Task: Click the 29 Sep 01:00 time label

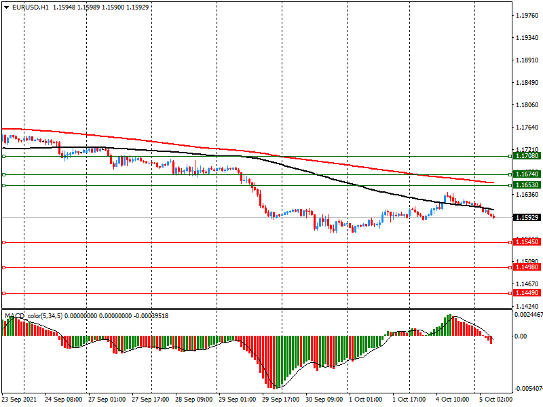Action: pos(237,400)
